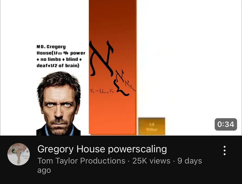Image resolution: width=242 pixels, height=184 pixels.
Task: Open the Tom Taylor Productions channel avatar
Action: coord(19,154)
